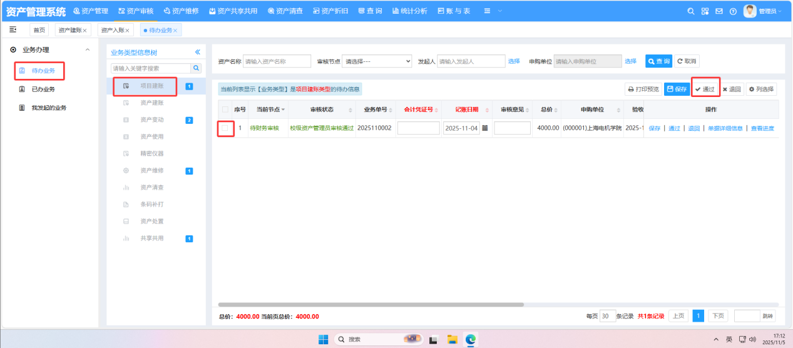Collapse the 业务类型信息树 panel with double chevron

pyautogui.click(x=198, y=52)
